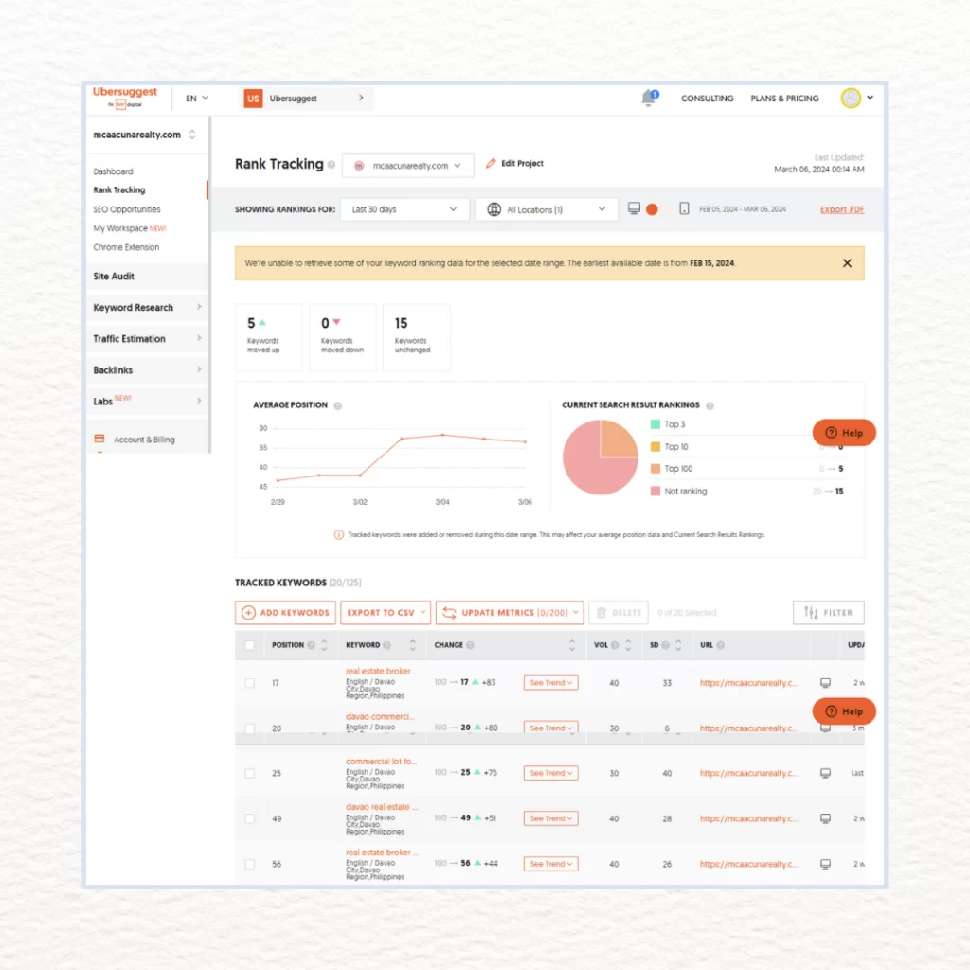Click the Ubersuggest logo
970x970 pixels.
point(125,98)
